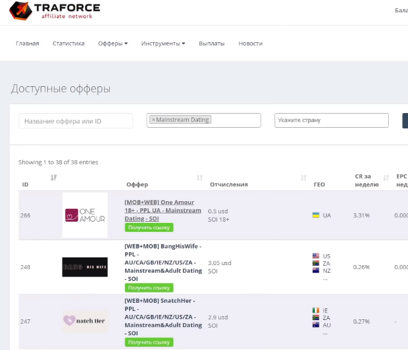Open the BangHisWife PPL offer title
This screenshot has width=408, height=350.
163,262
